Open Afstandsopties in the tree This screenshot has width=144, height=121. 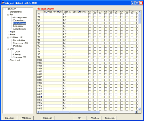click(x=20, y=29)
